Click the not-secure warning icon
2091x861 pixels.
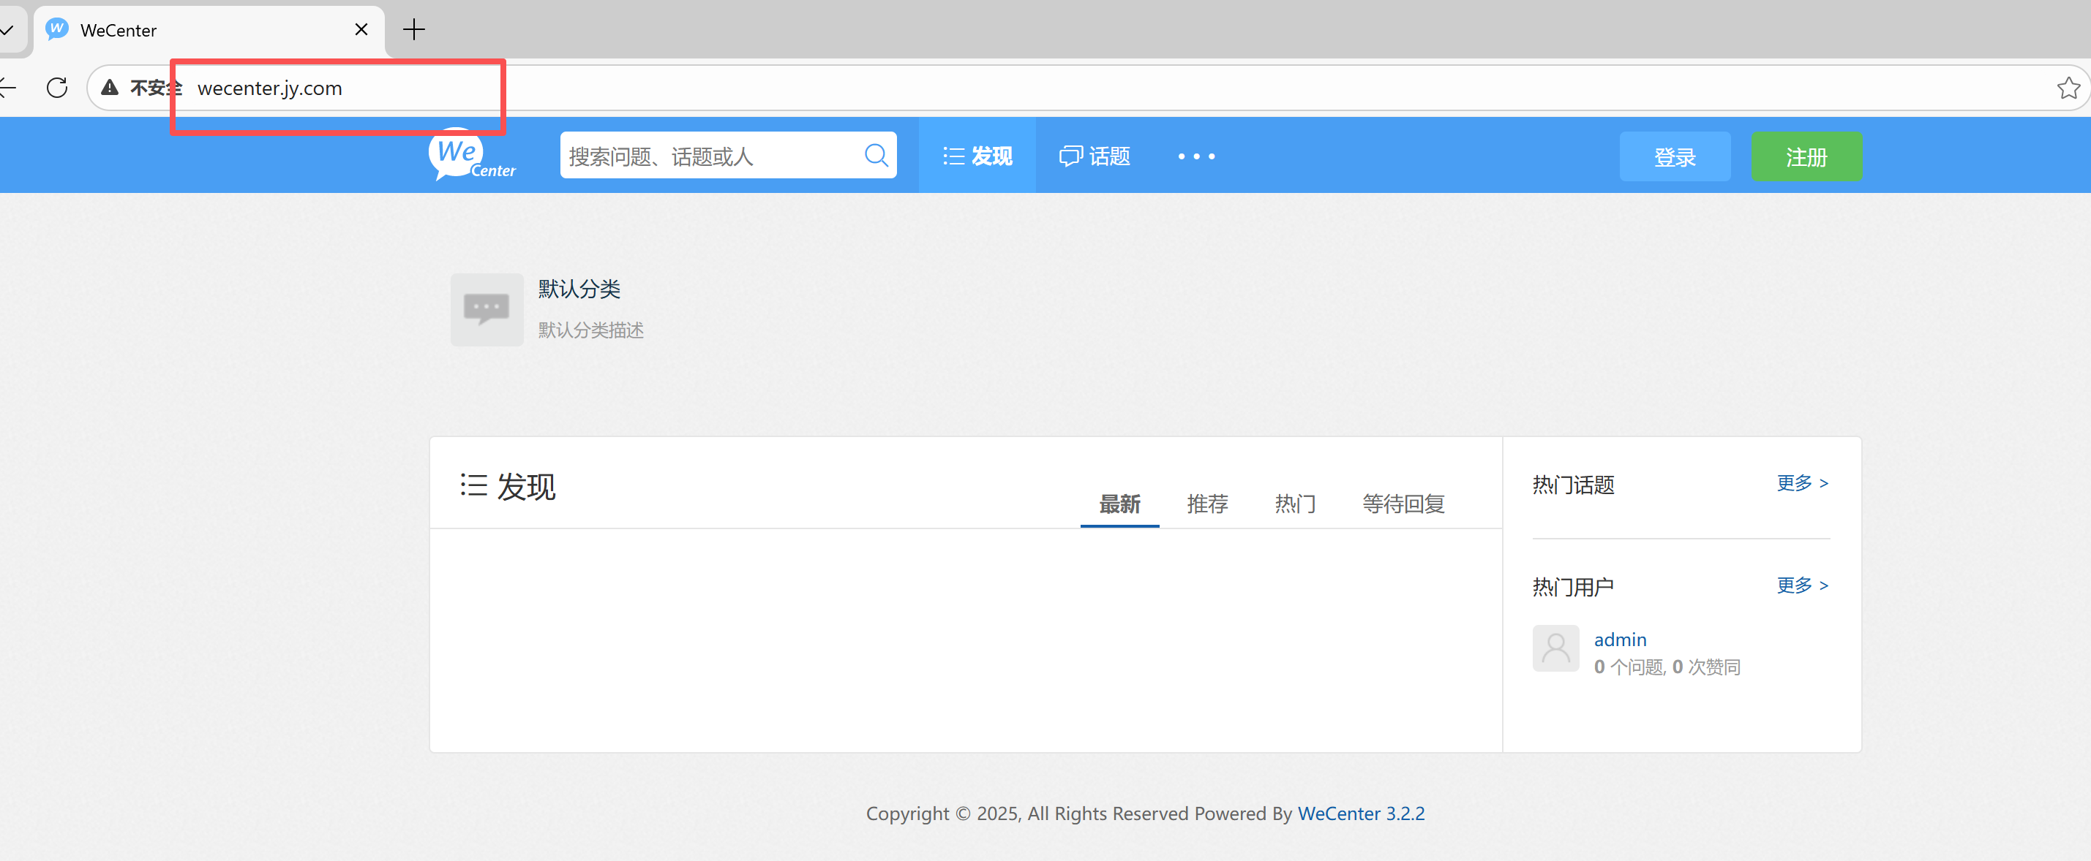pyautogui.click(x=110, y=88)
